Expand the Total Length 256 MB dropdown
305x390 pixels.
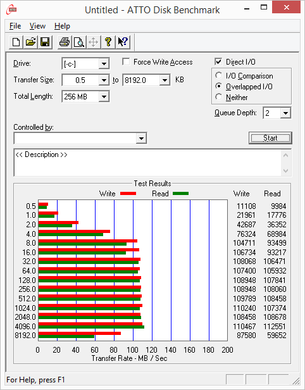[x=104, y=96]
